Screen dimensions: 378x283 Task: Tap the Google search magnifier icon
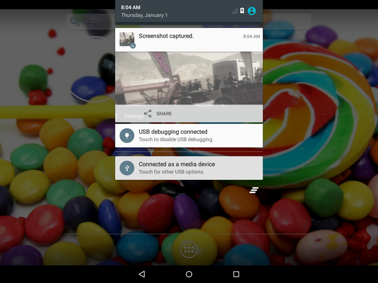coord(75,22)
